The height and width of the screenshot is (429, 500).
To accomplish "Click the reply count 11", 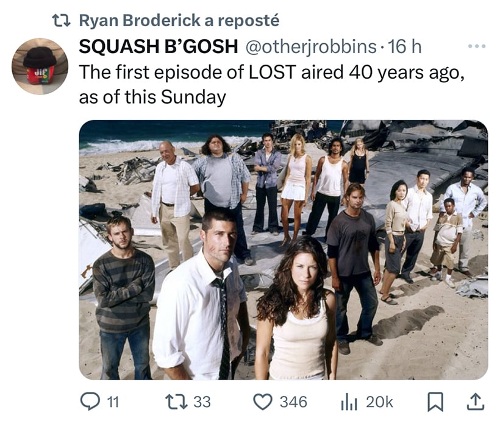I will [113, 402].
